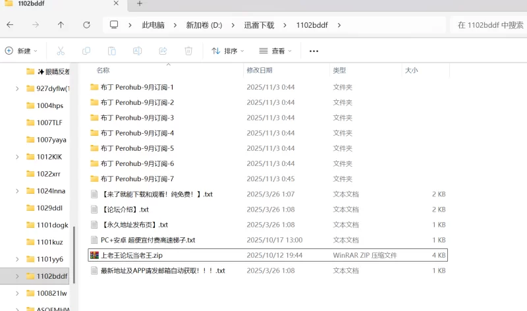Click the Copy icon in toolbar
Screen dimensions: 527x311
(x=86, y=51)
